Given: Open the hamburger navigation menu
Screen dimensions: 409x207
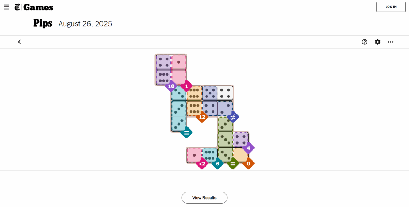Looking at the screenshot, I should 6,7.
